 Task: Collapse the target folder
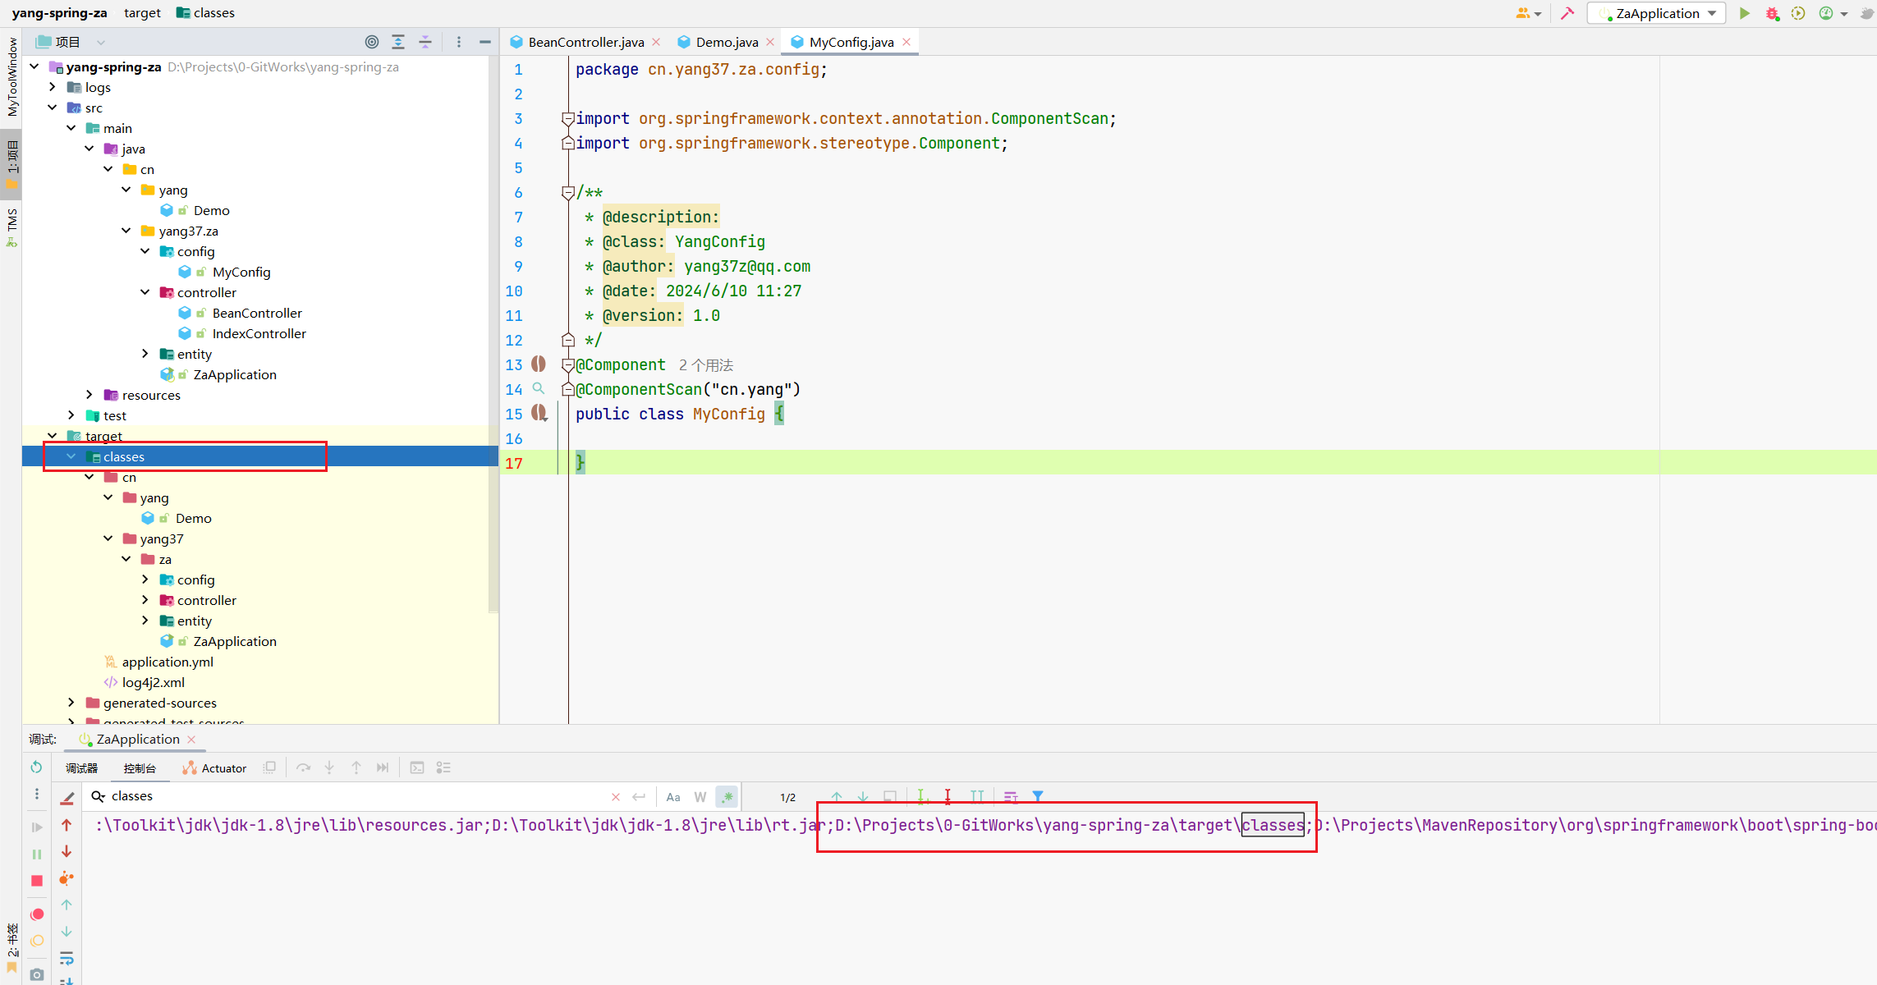click(x=53, y=436)
